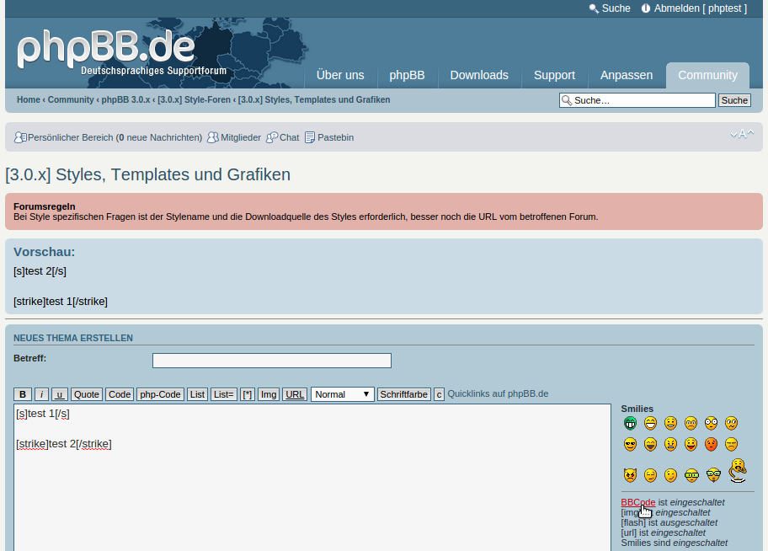
Task: Click the phpBB.de logo
Action: [x=121, y=52]
